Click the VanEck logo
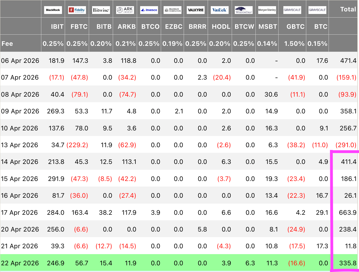Viewport: 359px width, 272px height. [x=220, y=10]
